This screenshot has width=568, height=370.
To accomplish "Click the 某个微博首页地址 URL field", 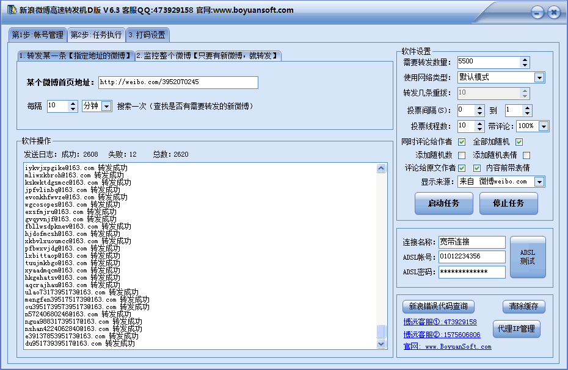I will click(178, 82).
